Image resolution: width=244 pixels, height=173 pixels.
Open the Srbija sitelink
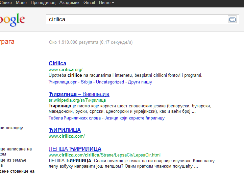pos(87,82)
